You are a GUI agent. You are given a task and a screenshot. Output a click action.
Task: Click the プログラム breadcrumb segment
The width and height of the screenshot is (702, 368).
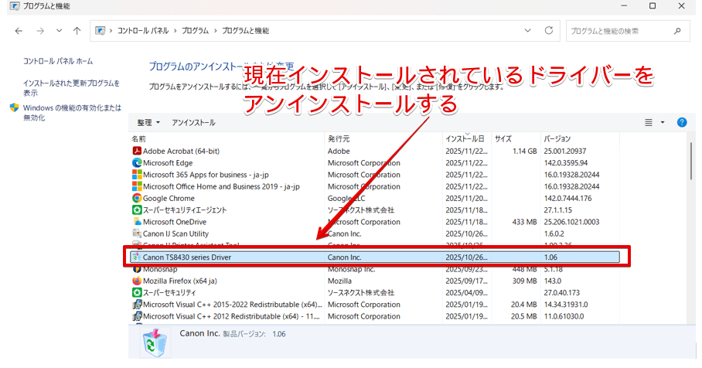195,31
